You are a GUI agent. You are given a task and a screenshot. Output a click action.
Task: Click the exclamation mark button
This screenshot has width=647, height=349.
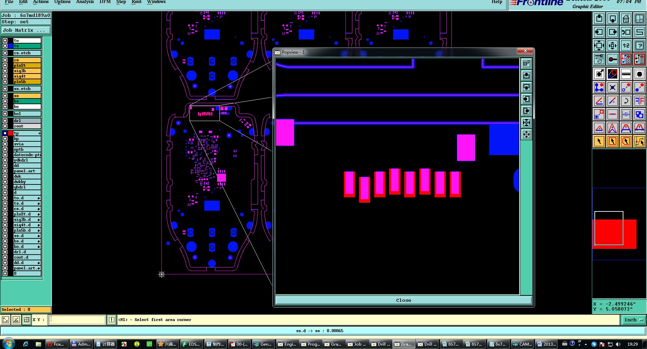point(112,320)
